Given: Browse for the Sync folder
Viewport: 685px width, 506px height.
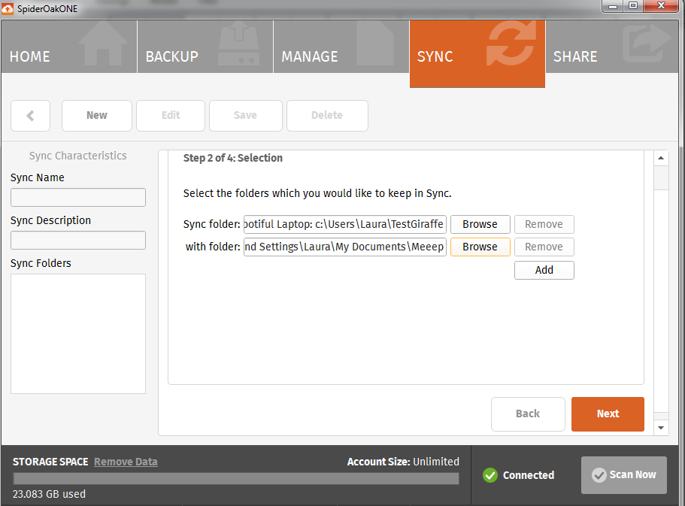Looking at the screenshot, I should pos(480,224).
